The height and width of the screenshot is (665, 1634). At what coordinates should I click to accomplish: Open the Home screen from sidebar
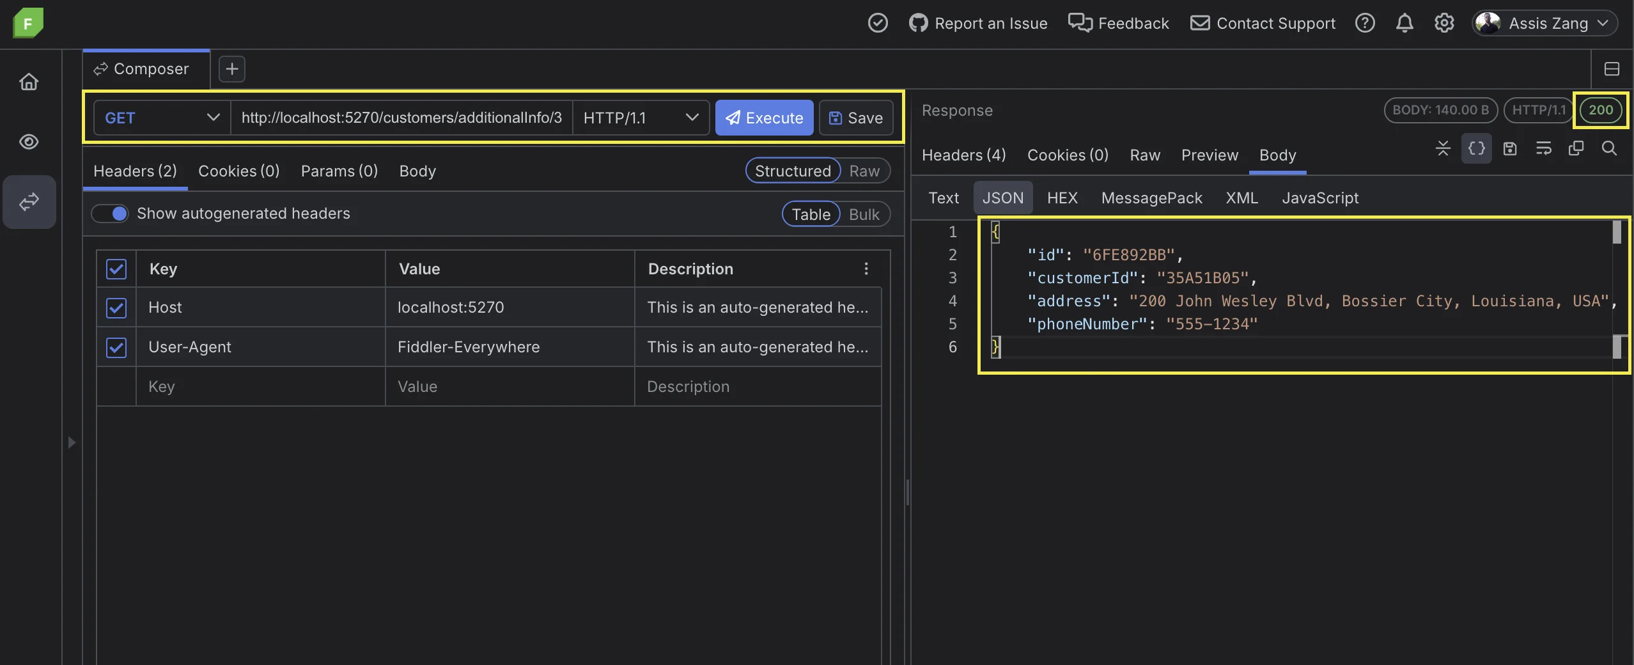(x=29, y=82)
